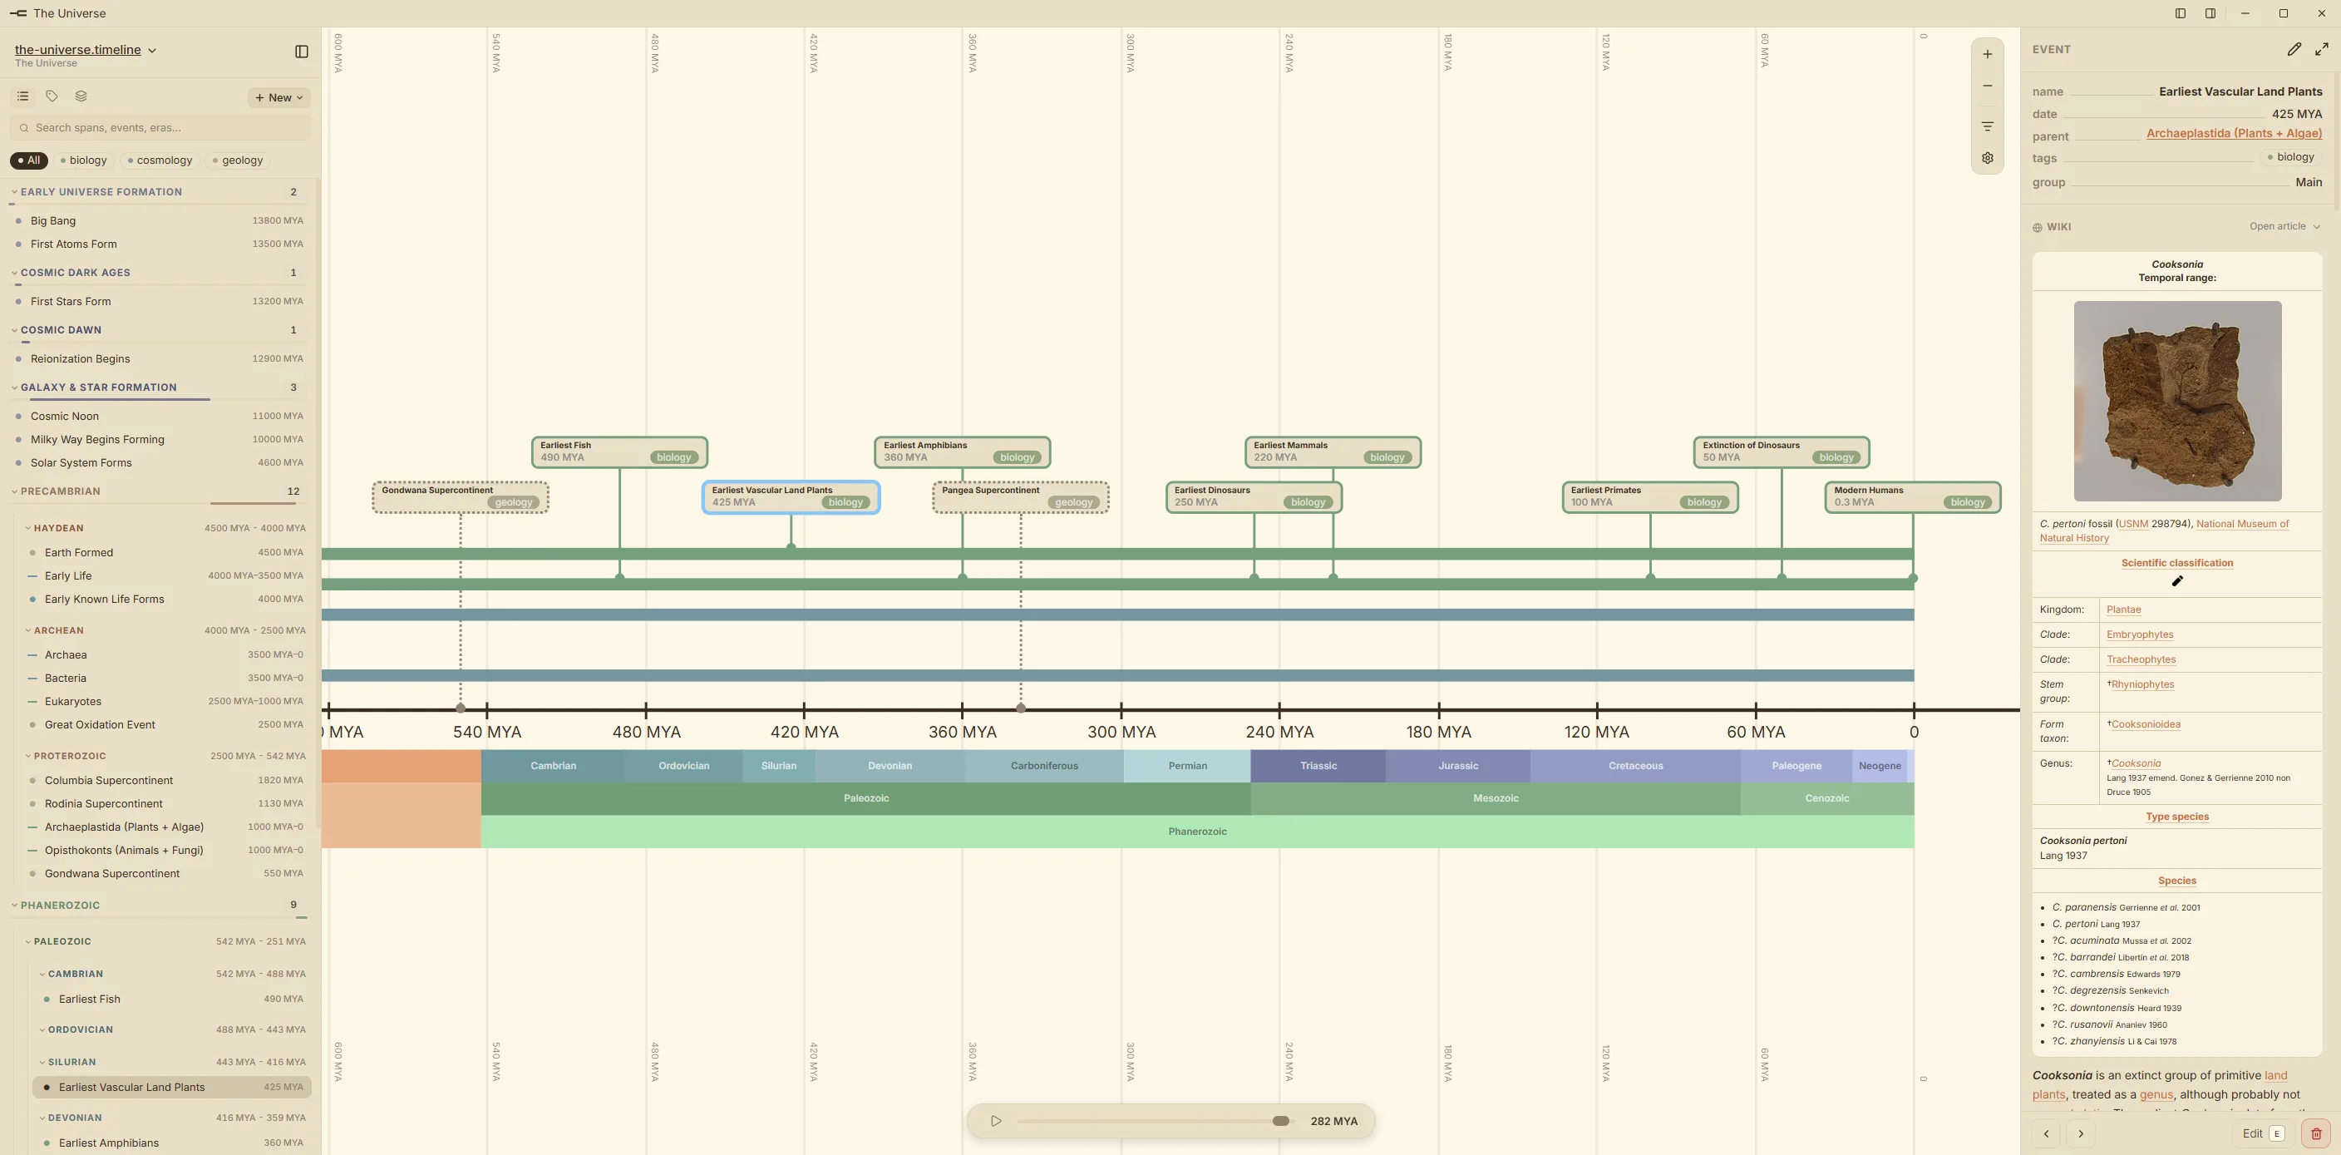Collapse the Archean group
This screenshot has width=2341, height=1155.
pyautogui.click(x=28, y=630)
